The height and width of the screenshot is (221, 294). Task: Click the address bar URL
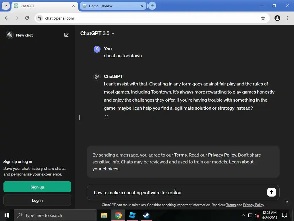(60, 18)
